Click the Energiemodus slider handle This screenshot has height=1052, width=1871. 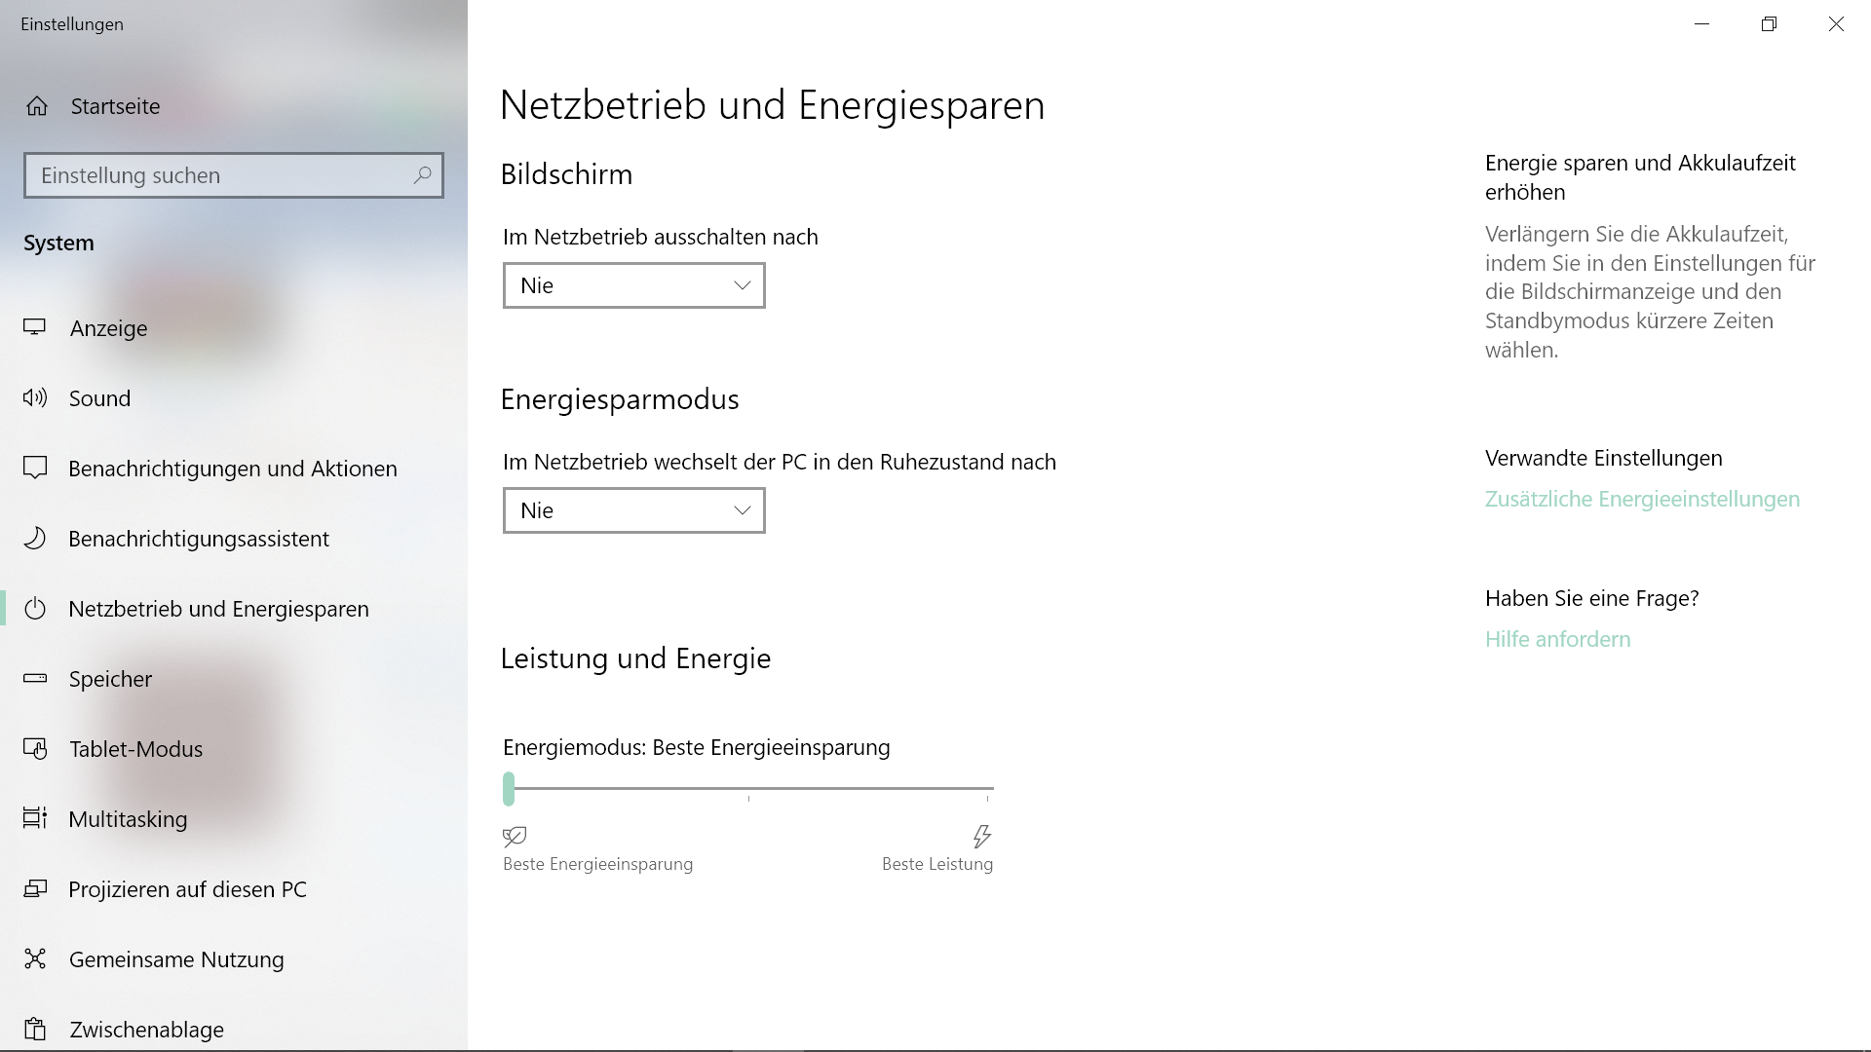click(x=509, y=788)
